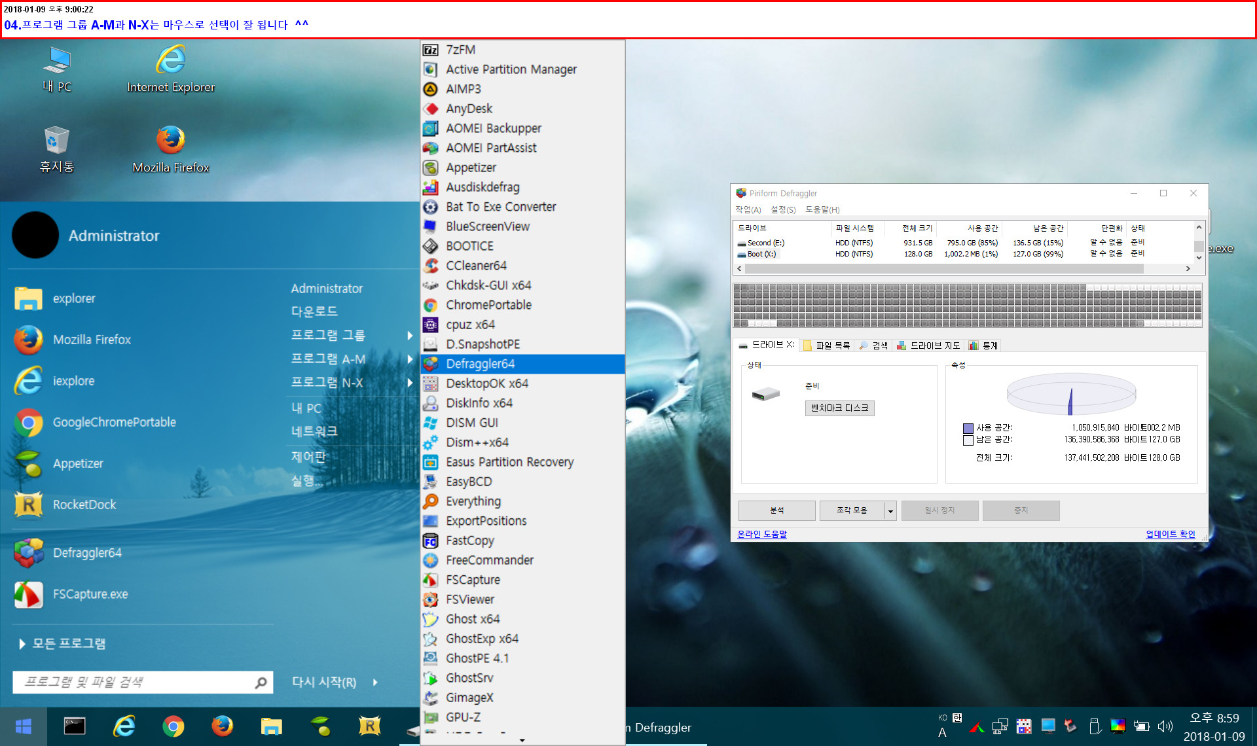Image resolution: width=1257 pixels, height=746 pixels.
Task: Click 분석 button in Defraggler
Action: (777, 510)
